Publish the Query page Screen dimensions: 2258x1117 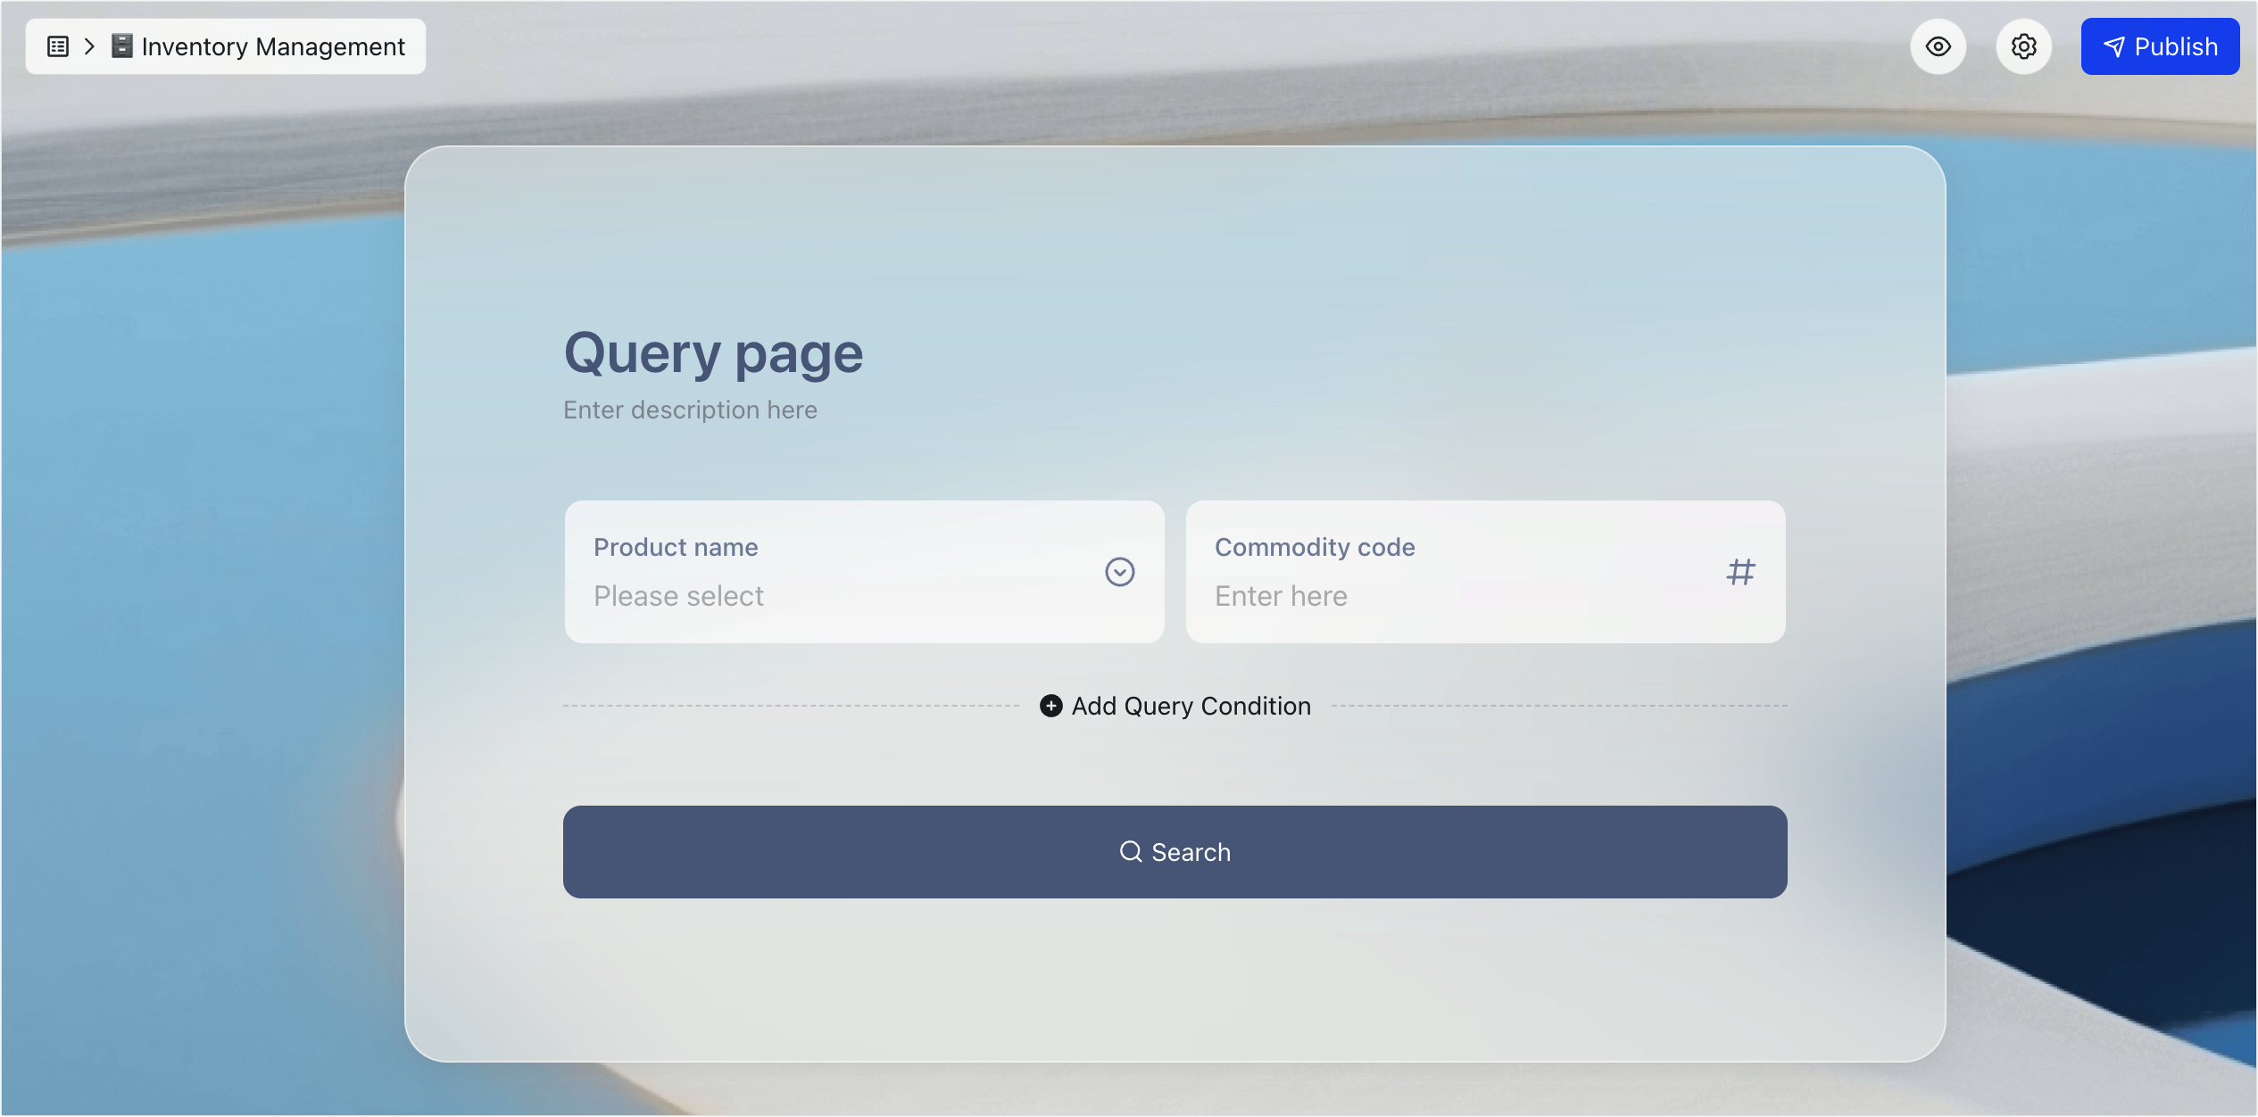[x=2160, y=46]
